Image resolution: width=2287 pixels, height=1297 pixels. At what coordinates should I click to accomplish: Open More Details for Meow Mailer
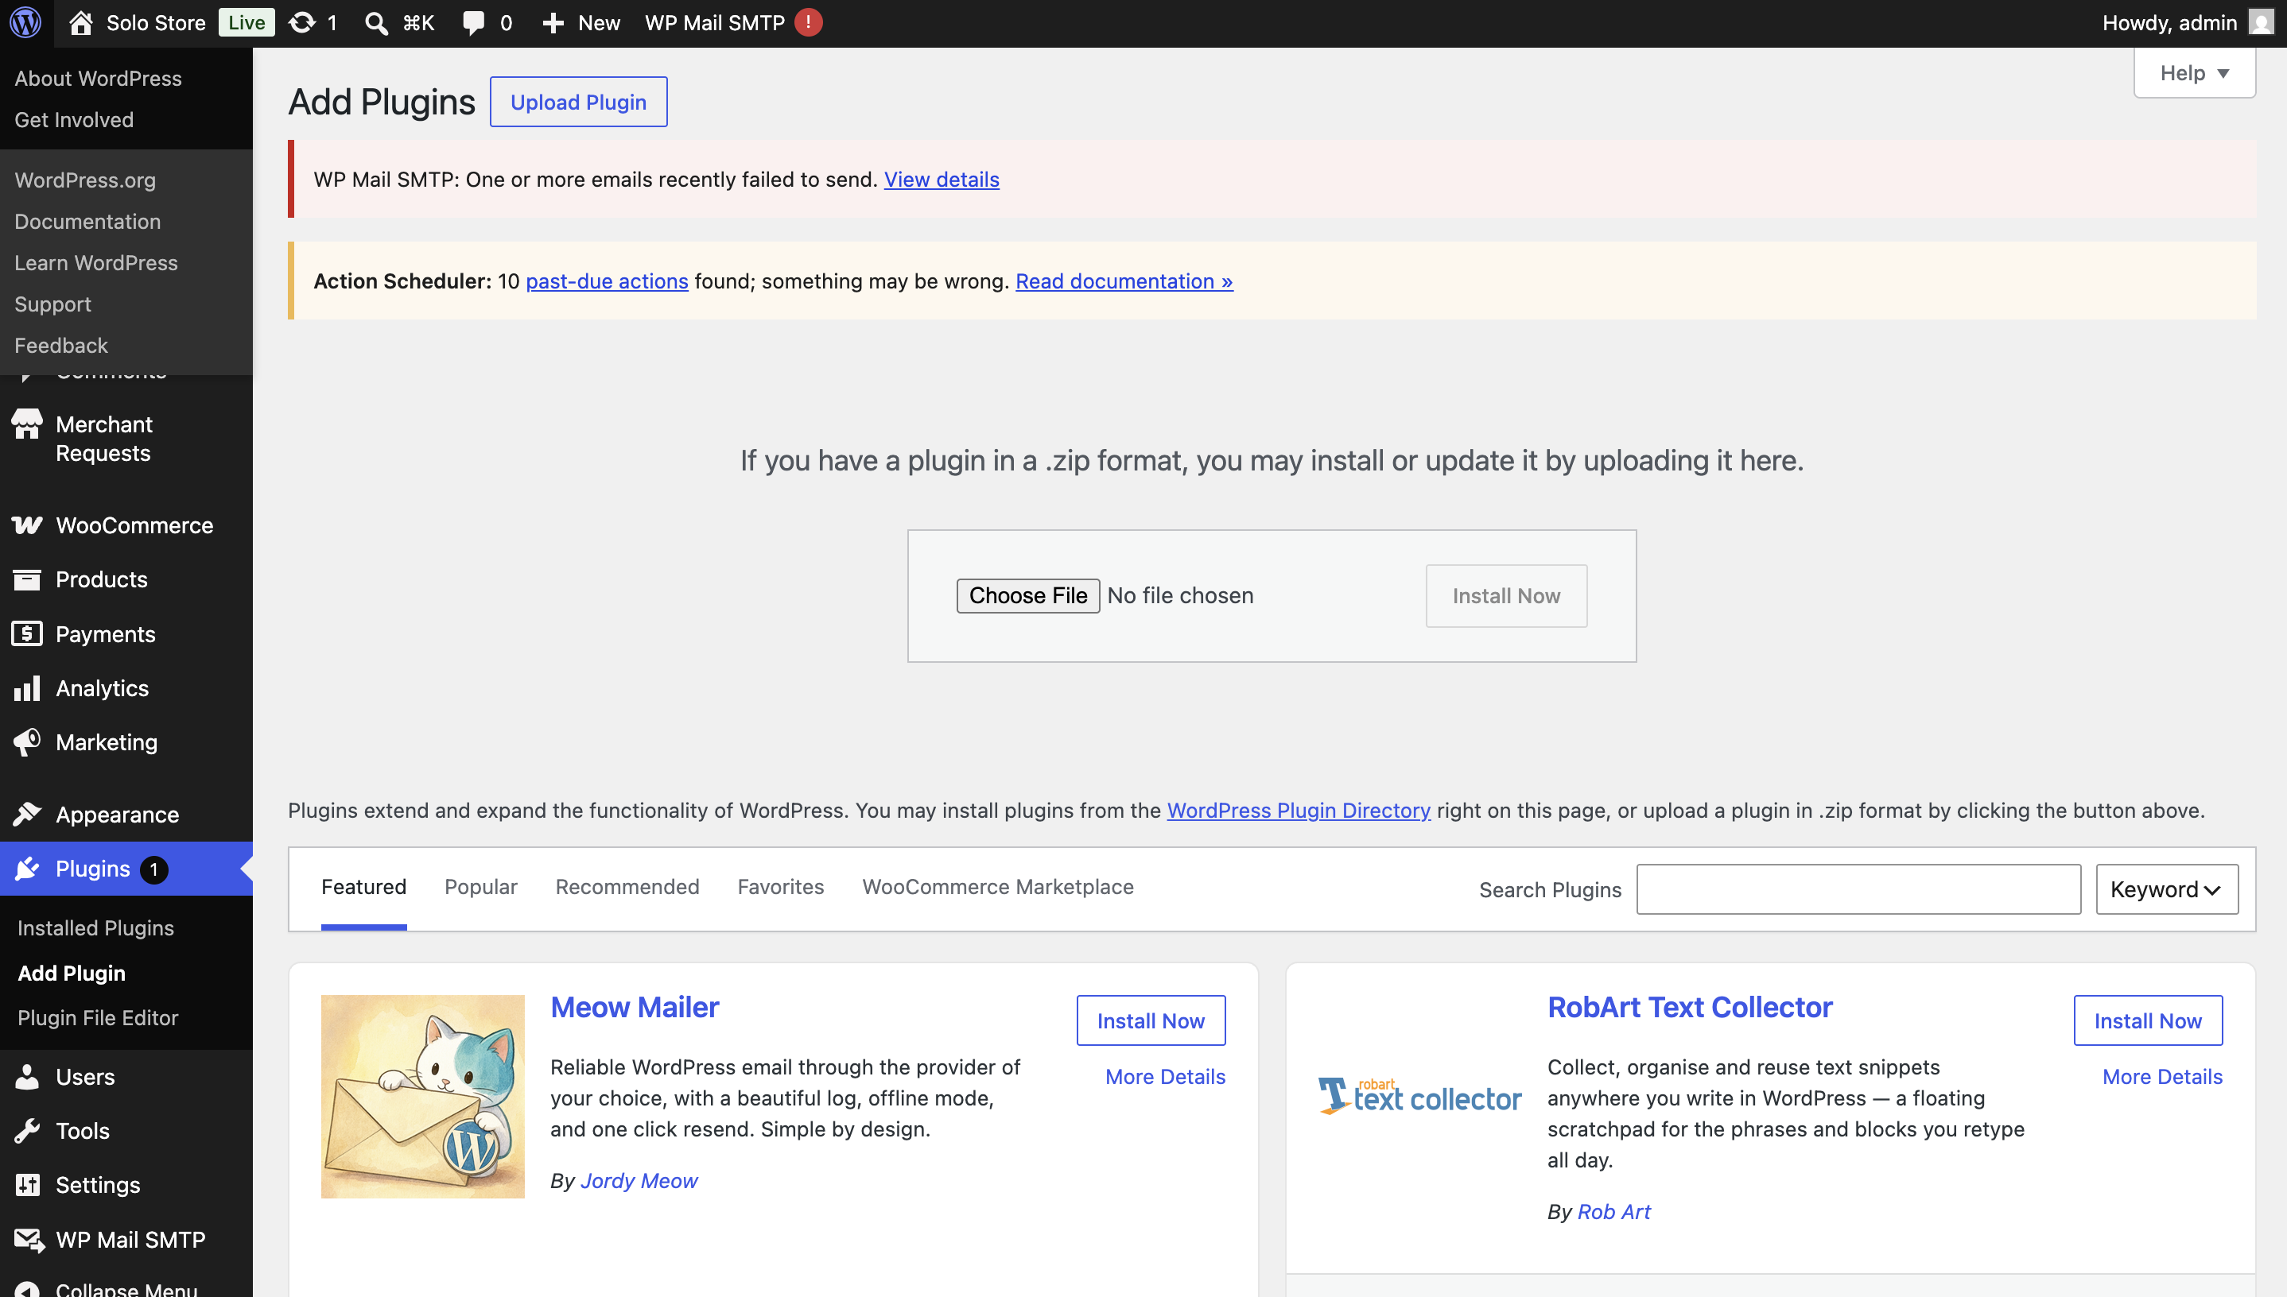(1165, 1077)
